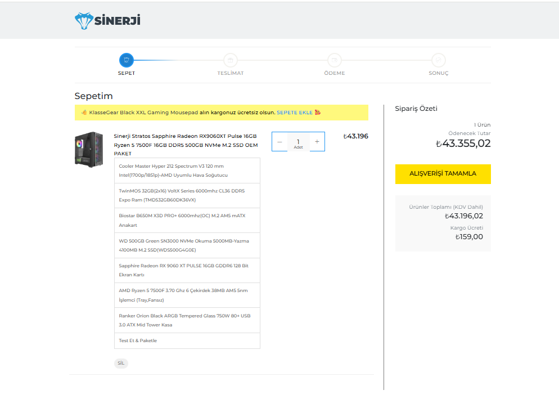
Task: Open the Sinerji Stratos Sapphire product title
Action: coord(186,145)
